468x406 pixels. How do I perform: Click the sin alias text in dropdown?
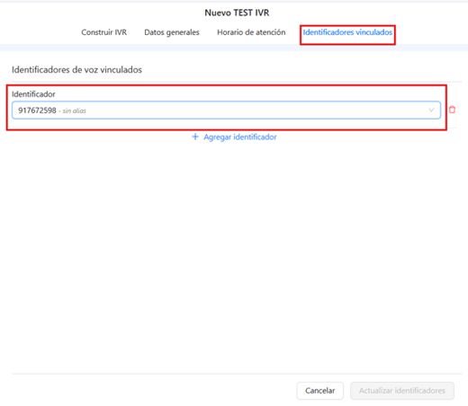pos(74,110)
